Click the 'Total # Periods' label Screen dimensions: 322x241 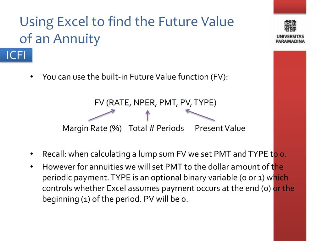(156, 128)
